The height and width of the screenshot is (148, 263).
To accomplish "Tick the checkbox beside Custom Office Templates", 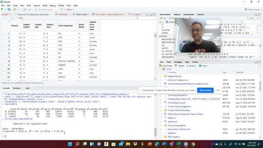I will pyautogui.click(x=161, y=111).
